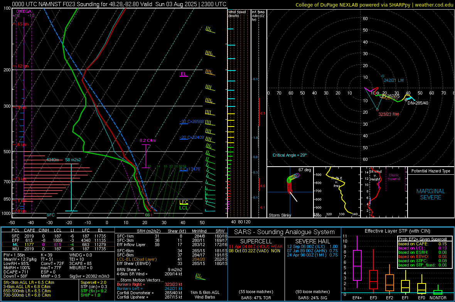The width and height of the screenshot is (455, 302).
Task: Click the magenta OMEGA label
Action: [x=24, y=11]
